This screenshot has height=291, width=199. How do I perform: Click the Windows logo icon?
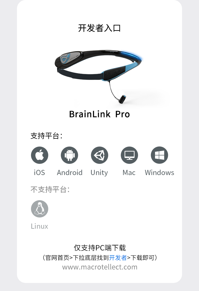coord(159,155)
